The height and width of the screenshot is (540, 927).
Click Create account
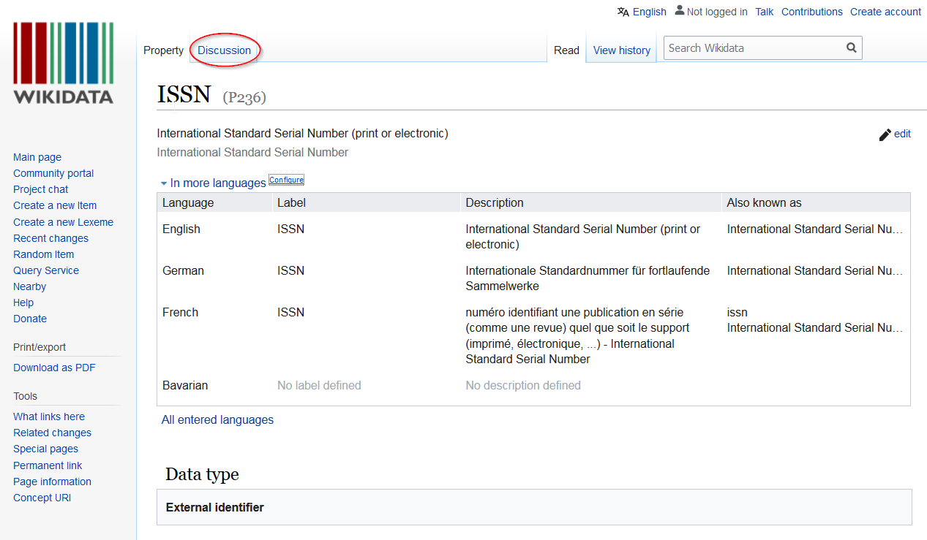click(x=885, y=12)
